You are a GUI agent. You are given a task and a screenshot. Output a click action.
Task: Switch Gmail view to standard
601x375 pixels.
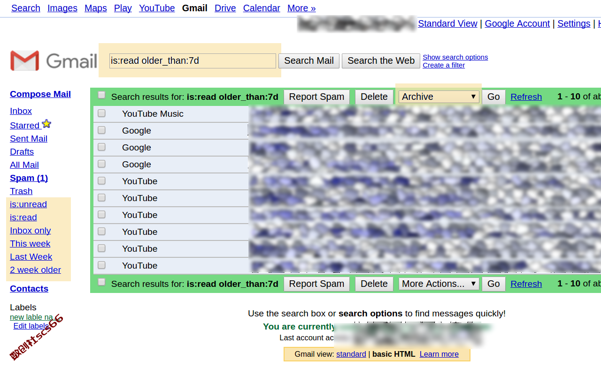351,354
